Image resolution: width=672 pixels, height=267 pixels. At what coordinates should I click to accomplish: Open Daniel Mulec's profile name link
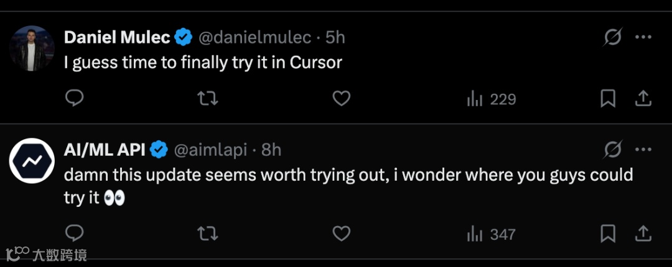tap(117, 37)
